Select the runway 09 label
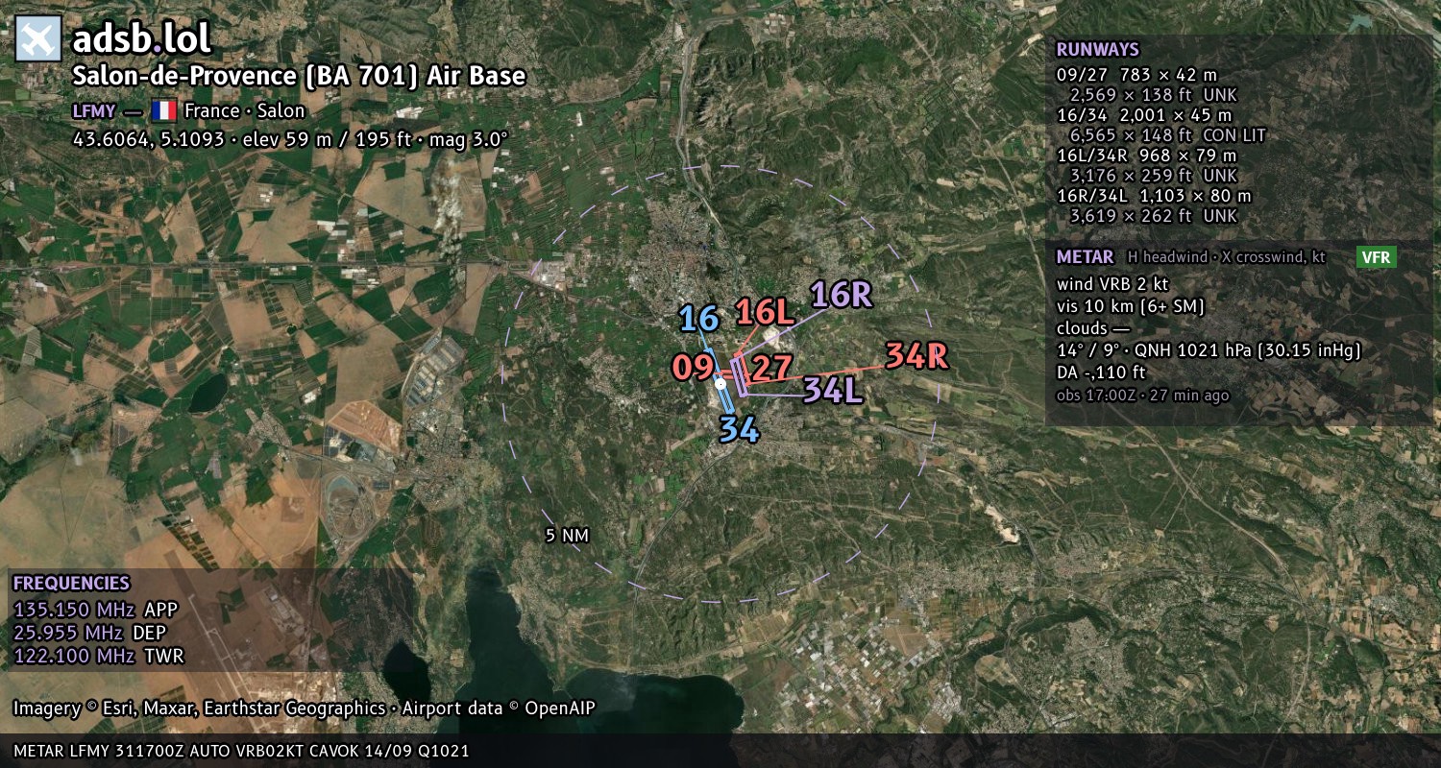 [x=693, y=368]
